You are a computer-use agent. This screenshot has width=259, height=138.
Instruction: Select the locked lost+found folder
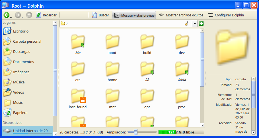pos(78,99)
